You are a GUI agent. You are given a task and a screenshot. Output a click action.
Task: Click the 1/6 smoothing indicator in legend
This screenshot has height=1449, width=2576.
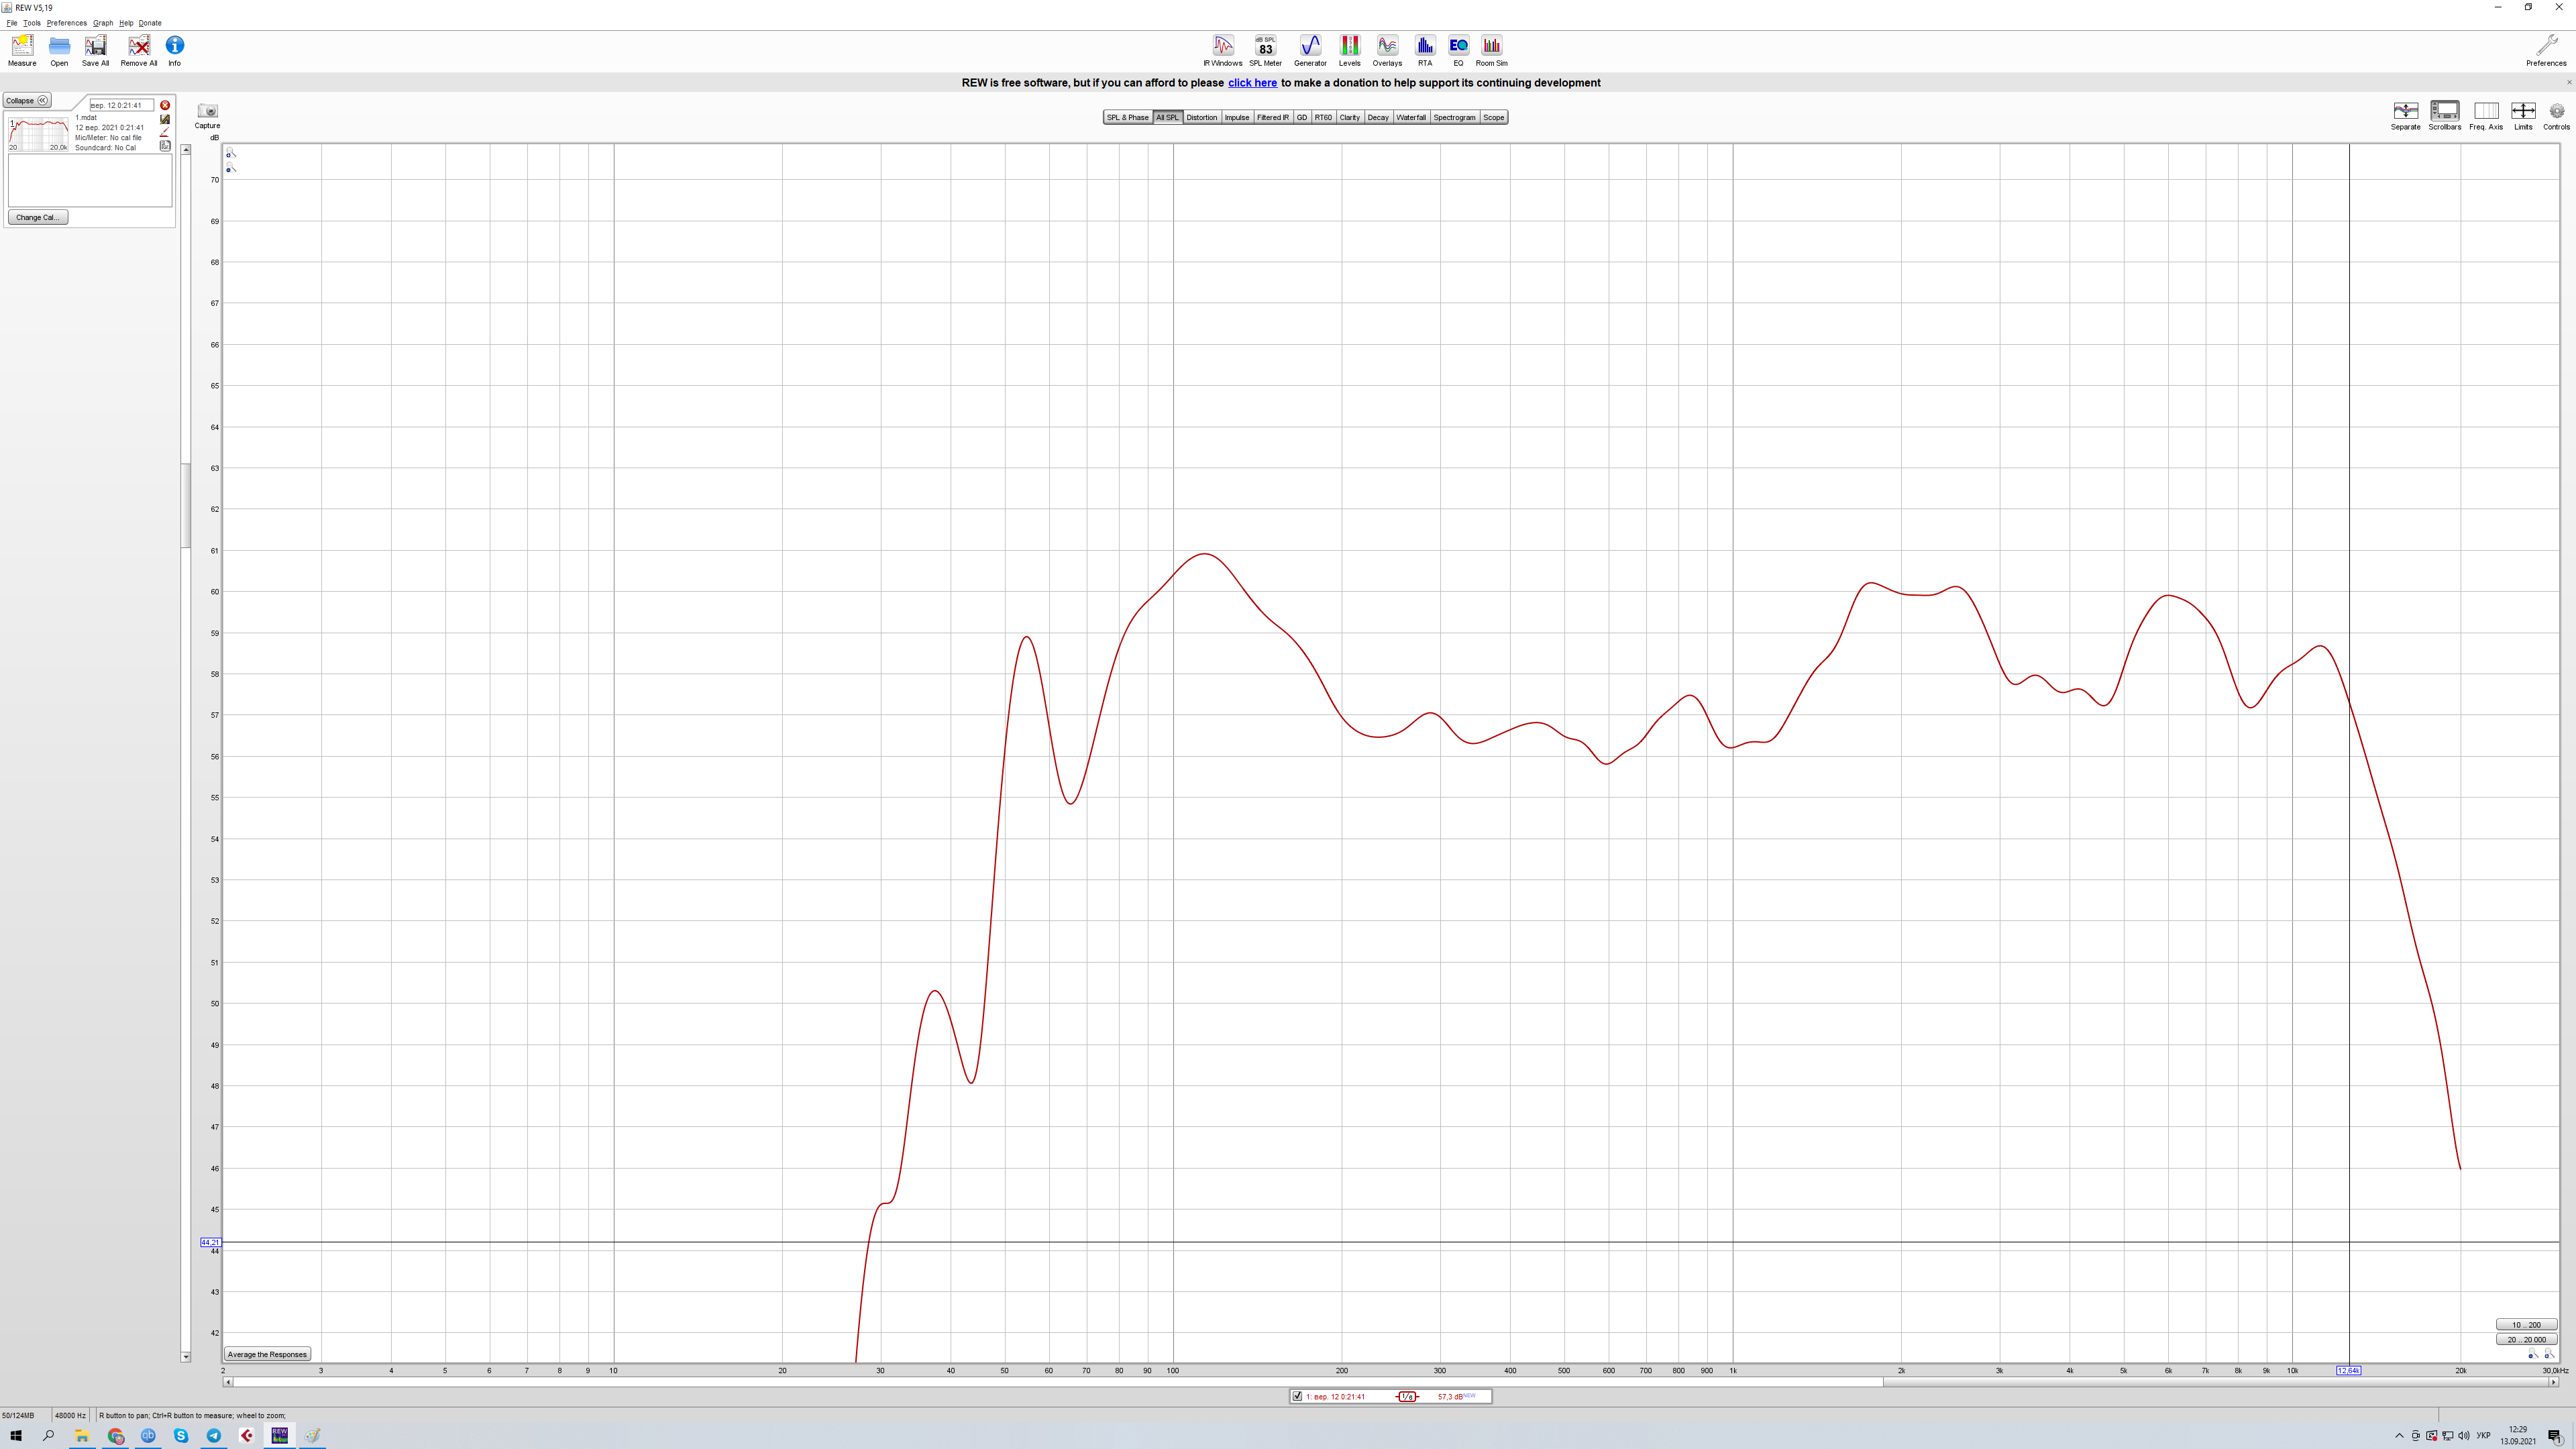point(1407,1396)
